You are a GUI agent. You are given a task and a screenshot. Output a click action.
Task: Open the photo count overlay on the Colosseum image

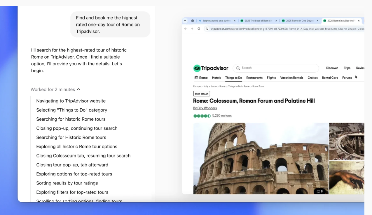tap(320, 191)
